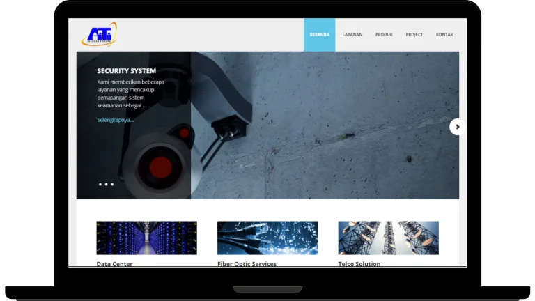Go to the next slide using the arrow
Viewport: 535px width, 301px height.
[456, 126]
